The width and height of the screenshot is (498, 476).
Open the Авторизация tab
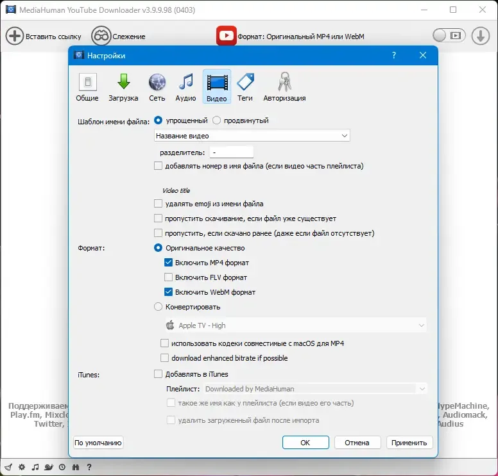point(284,86)
